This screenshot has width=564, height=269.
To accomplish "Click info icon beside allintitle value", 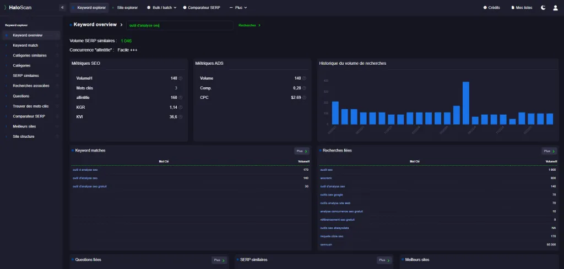I will pos(181,98).
